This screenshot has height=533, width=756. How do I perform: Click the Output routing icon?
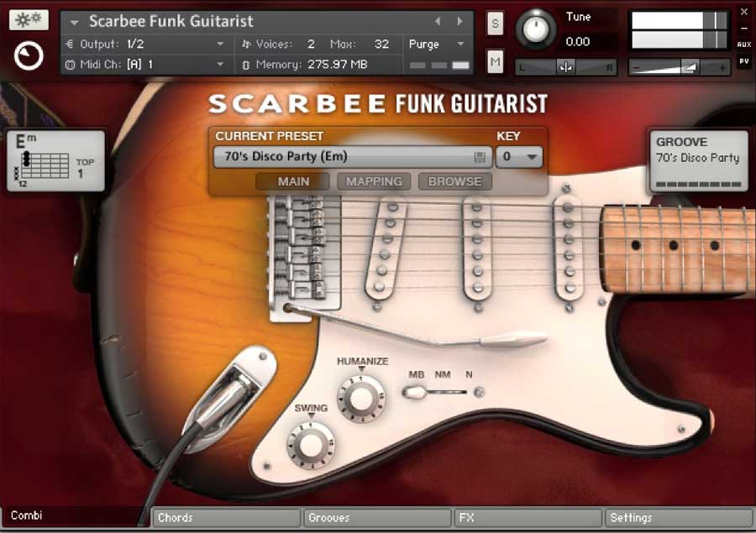[x=70, y=44]
